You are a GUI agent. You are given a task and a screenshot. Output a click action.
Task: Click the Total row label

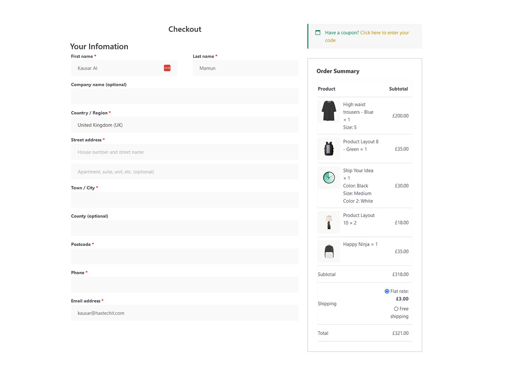[323, 333]
